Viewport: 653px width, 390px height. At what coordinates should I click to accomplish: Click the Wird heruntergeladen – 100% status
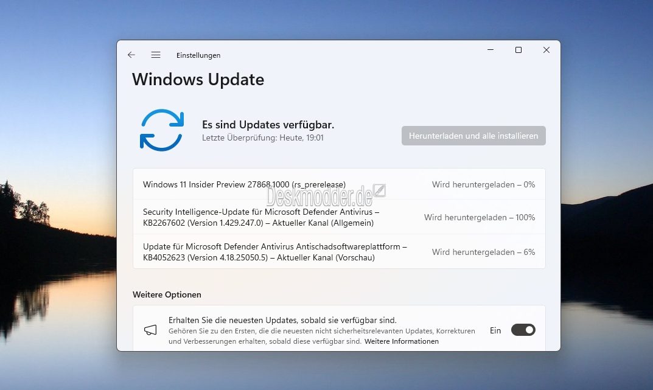click(480, 217)
